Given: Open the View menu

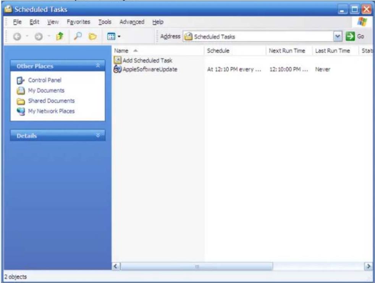Looking at the screenshot, I should click(53, 22).
